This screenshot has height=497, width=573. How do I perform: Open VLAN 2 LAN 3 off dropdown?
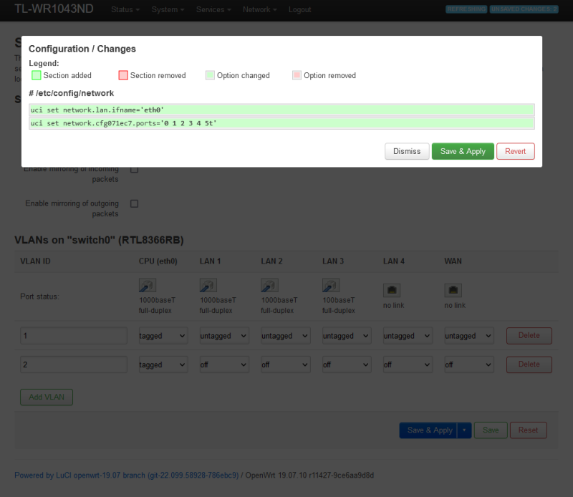point(347,365)
